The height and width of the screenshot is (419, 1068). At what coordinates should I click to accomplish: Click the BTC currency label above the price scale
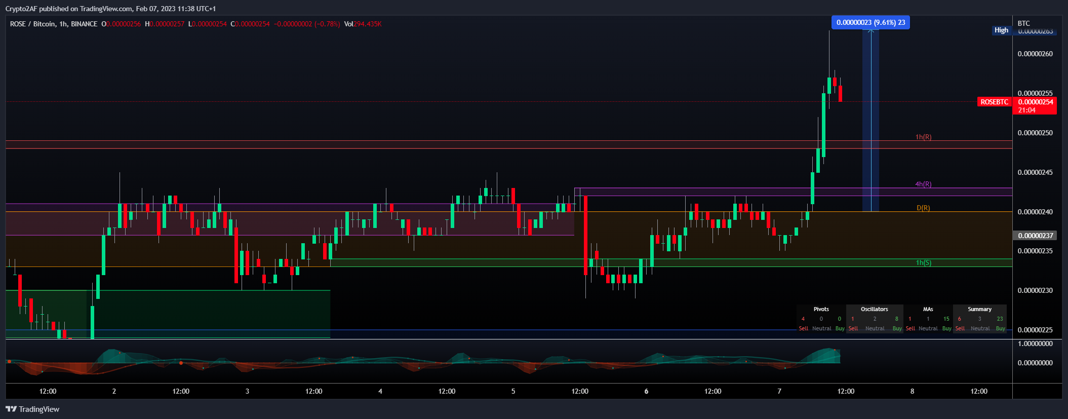click(x=1024, y=23)
